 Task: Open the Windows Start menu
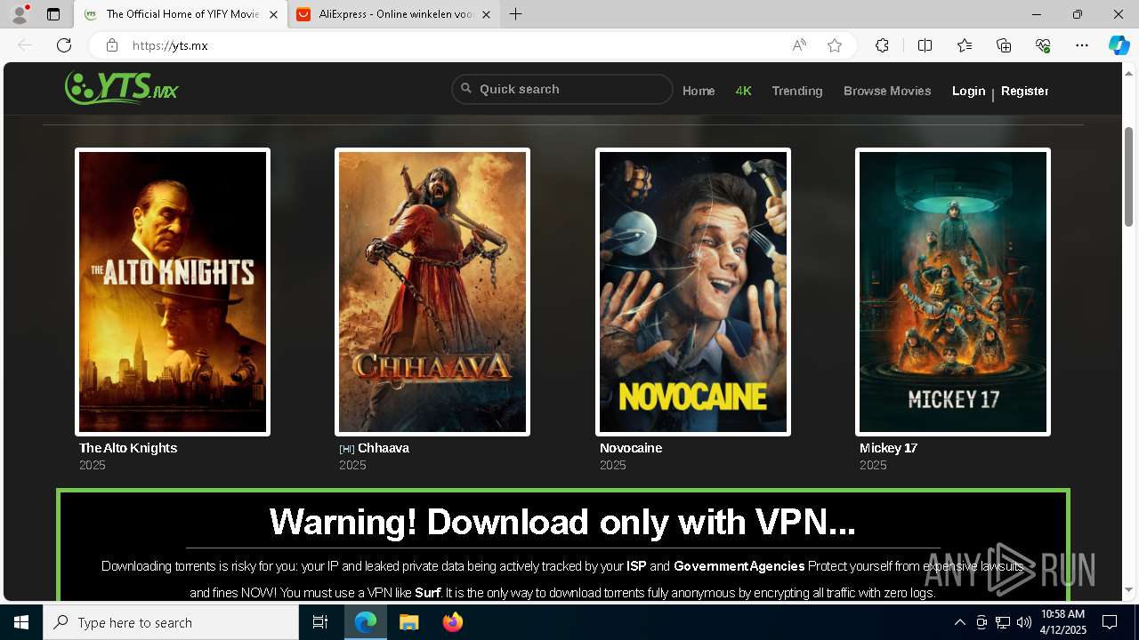click(21, 622)
